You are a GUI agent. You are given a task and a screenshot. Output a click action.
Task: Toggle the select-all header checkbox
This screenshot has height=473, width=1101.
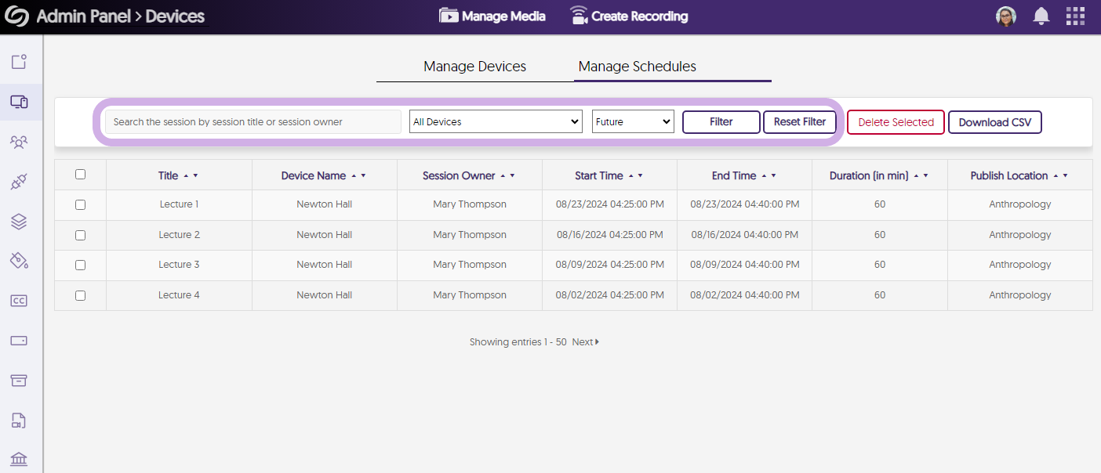coord(80,175)
